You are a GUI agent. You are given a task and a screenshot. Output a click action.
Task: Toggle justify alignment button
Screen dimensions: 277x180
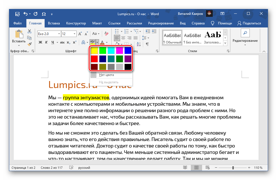pyautogui.click(x=136, y=38)
